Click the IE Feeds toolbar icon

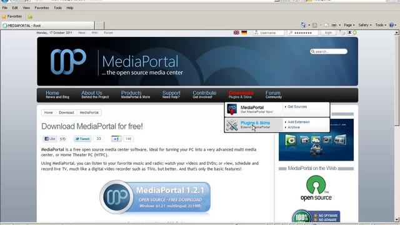coord(315,25)
